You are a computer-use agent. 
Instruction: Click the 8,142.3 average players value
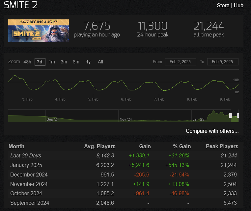point(105,155)
